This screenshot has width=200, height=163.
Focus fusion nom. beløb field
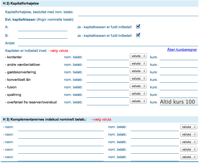[108, 87]
